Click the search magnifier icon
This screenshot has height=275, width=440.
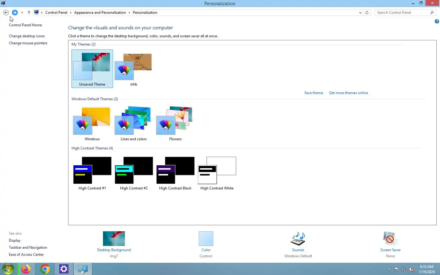coord(432,13)
